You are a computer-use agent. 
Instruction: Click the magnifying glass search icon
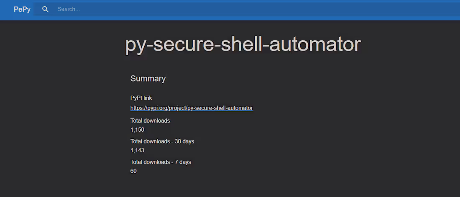[45, 9]
